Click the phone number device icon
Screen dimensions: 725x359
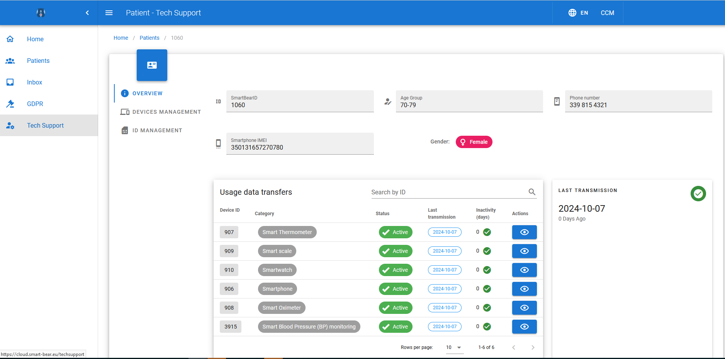(557, 101)
